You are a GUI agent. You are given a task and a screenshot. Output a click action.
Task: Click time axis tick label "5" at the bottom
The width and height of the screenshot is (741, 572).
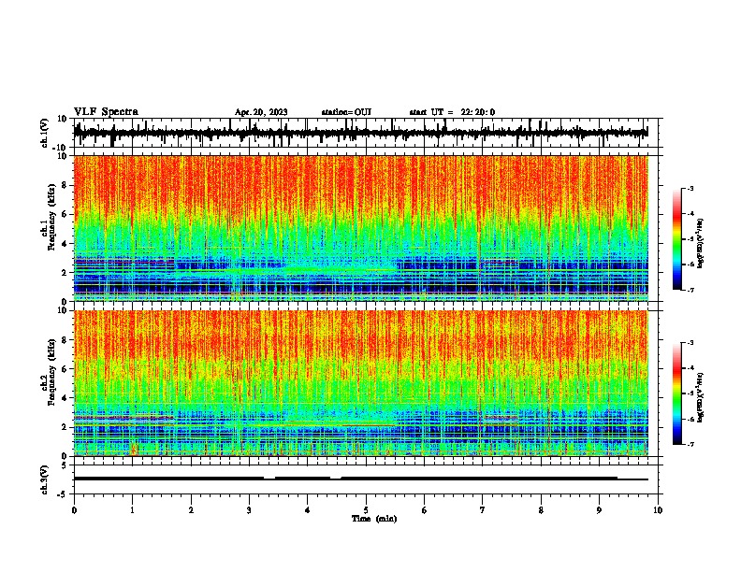point(366,510)
